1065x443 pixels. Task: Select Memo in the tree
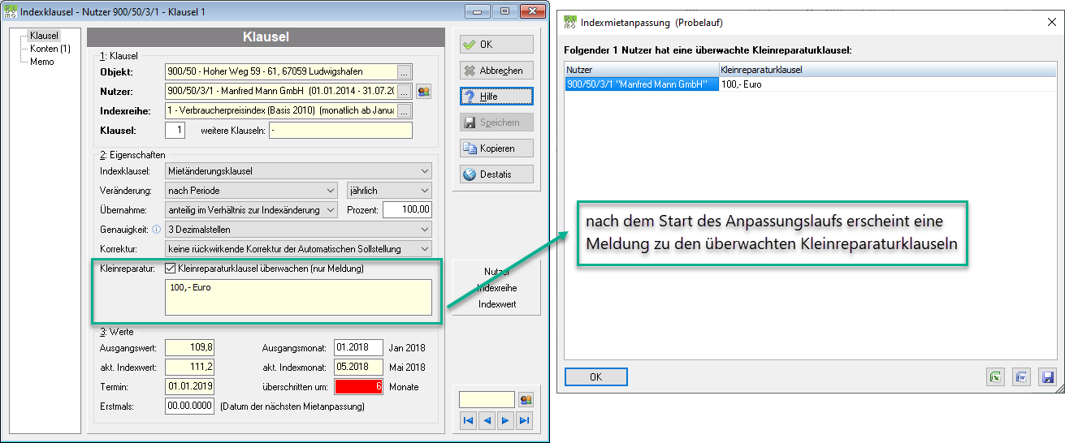pyautogui.click(x=42, y=62)
